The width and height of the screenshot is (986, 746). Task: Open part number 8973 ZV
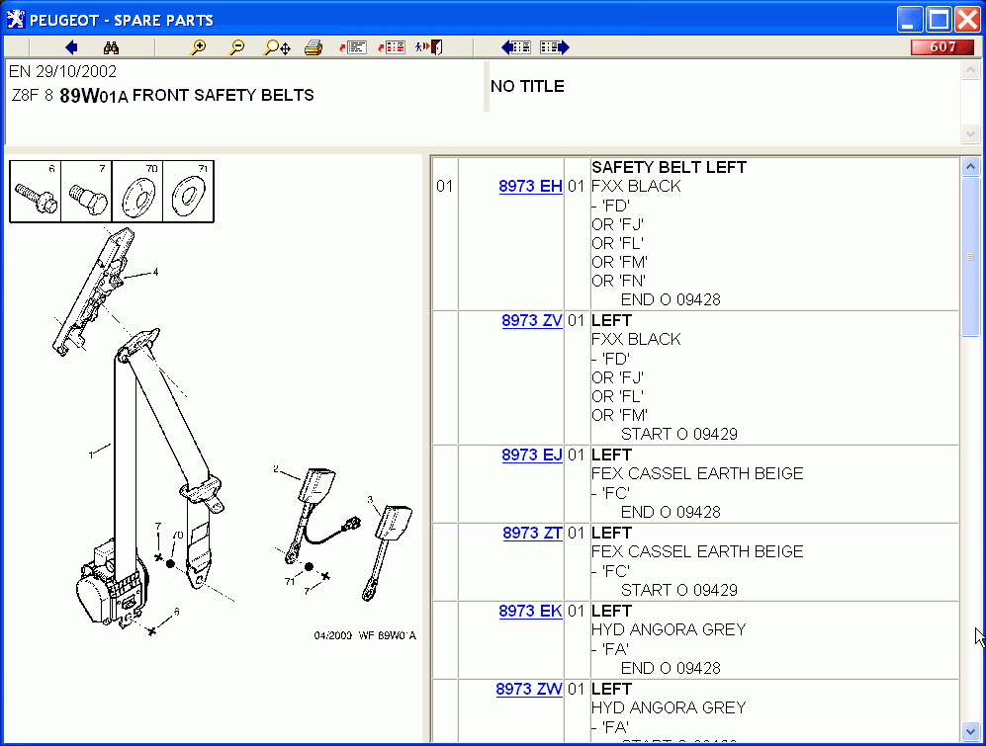[531, 320]
